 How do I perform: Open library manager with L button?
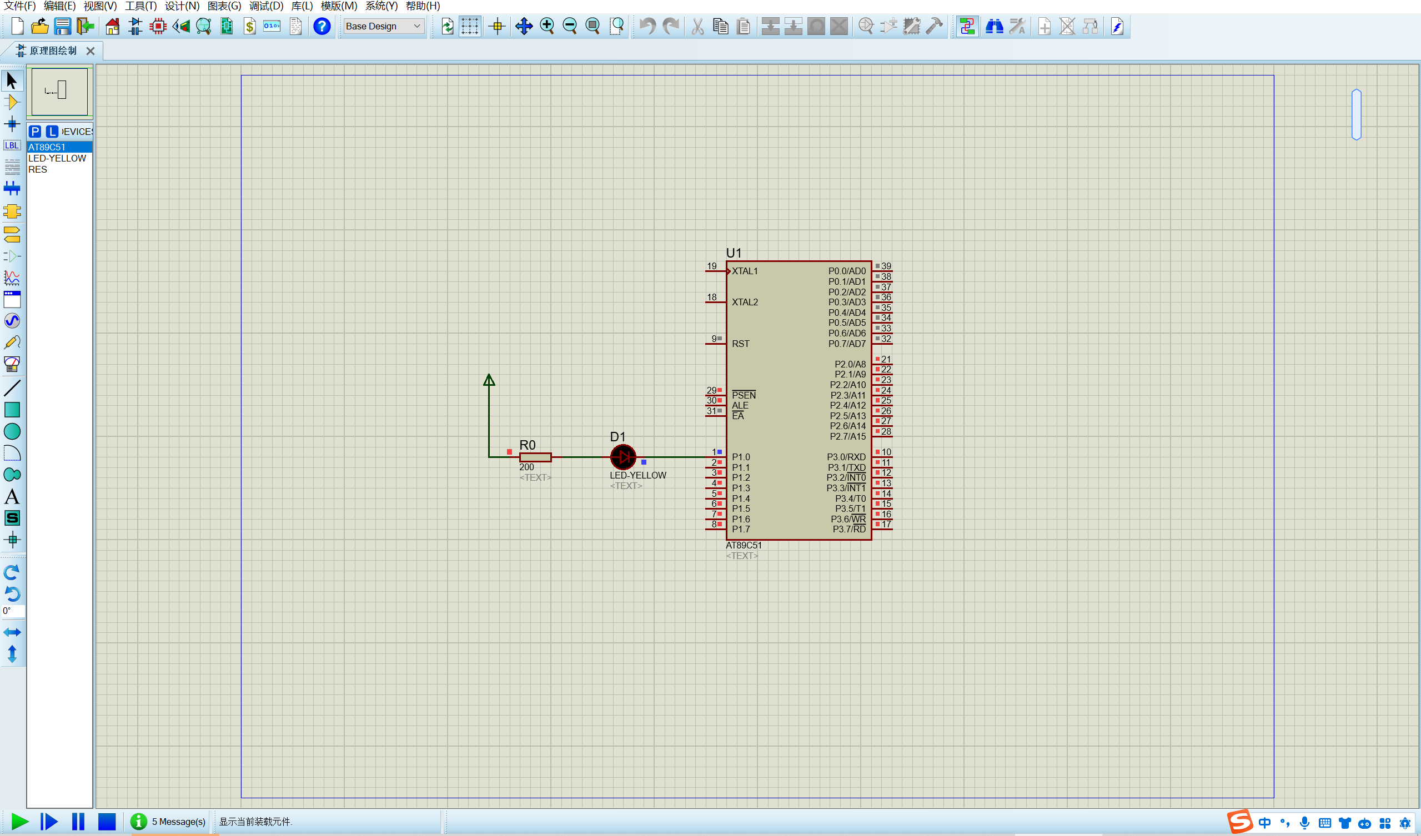pyautogui.click(x=52, y=132)
